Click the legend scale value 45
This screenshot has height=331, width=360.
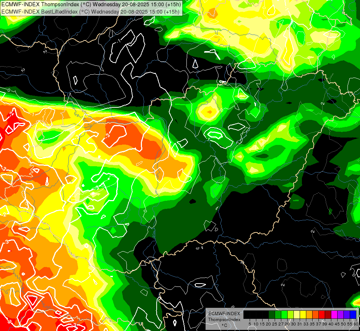(x=338, y=324)
